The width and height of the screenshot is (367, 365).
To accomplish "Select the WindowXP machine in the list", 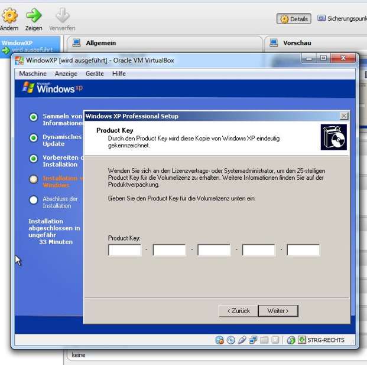I will click(x=30, y=46).
